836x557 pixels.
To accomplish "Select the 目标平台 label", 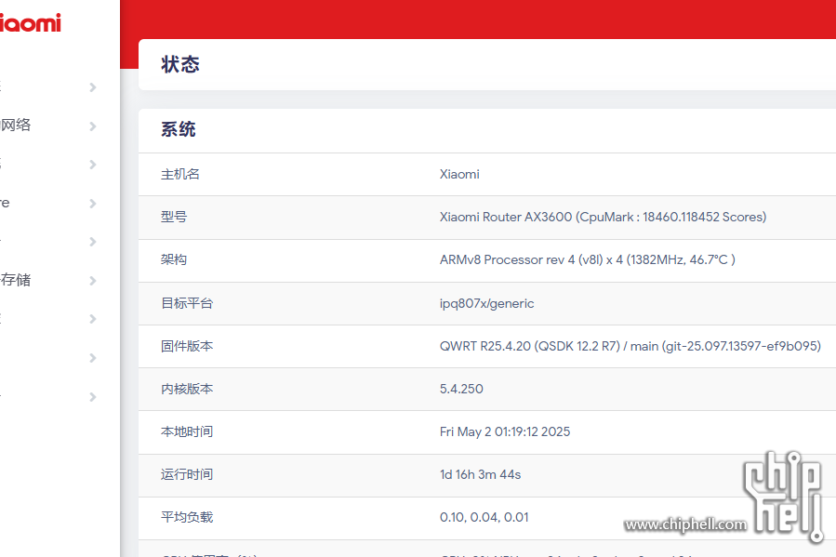I will coord(187,303).
